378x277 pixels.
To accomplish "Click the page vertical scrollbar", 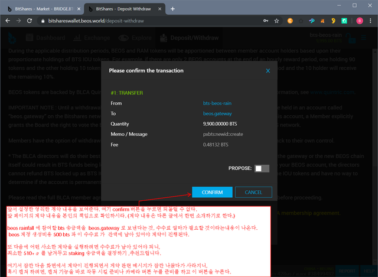I will coord(375,157).
